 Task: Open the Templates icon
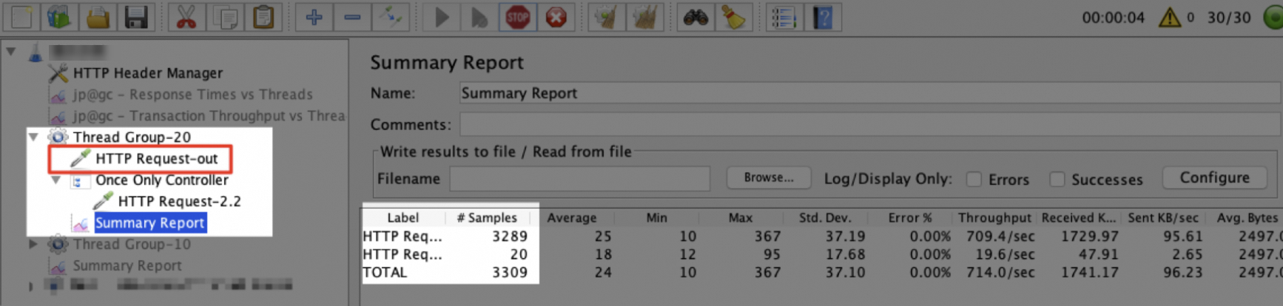(59, 17)
